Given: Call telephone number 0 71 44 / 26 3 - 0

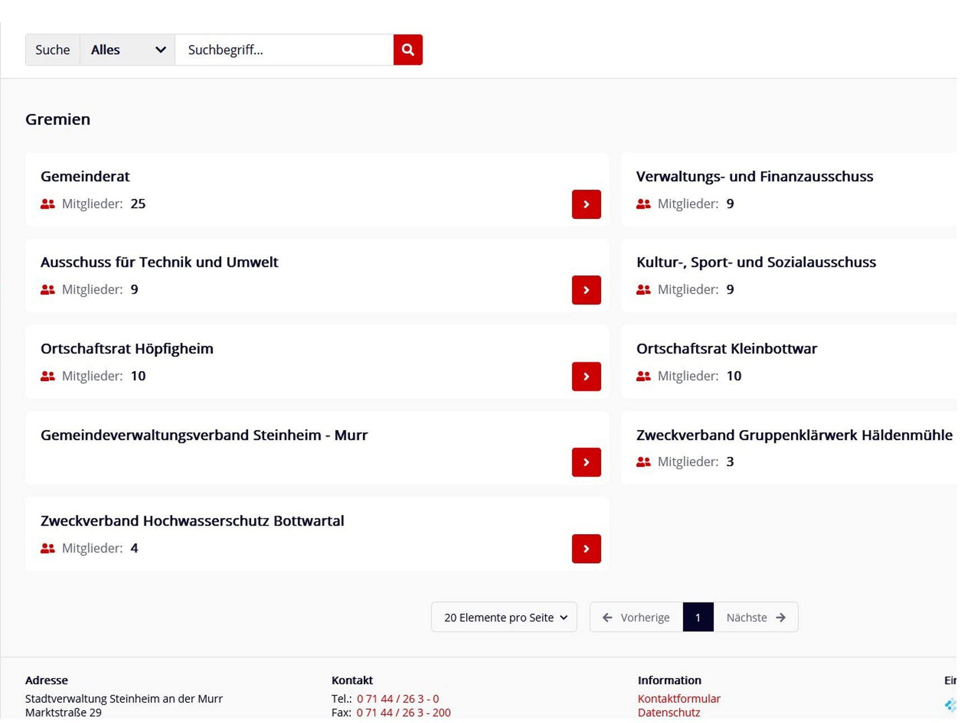Looking at the screenshot, I should pos(398,699).
